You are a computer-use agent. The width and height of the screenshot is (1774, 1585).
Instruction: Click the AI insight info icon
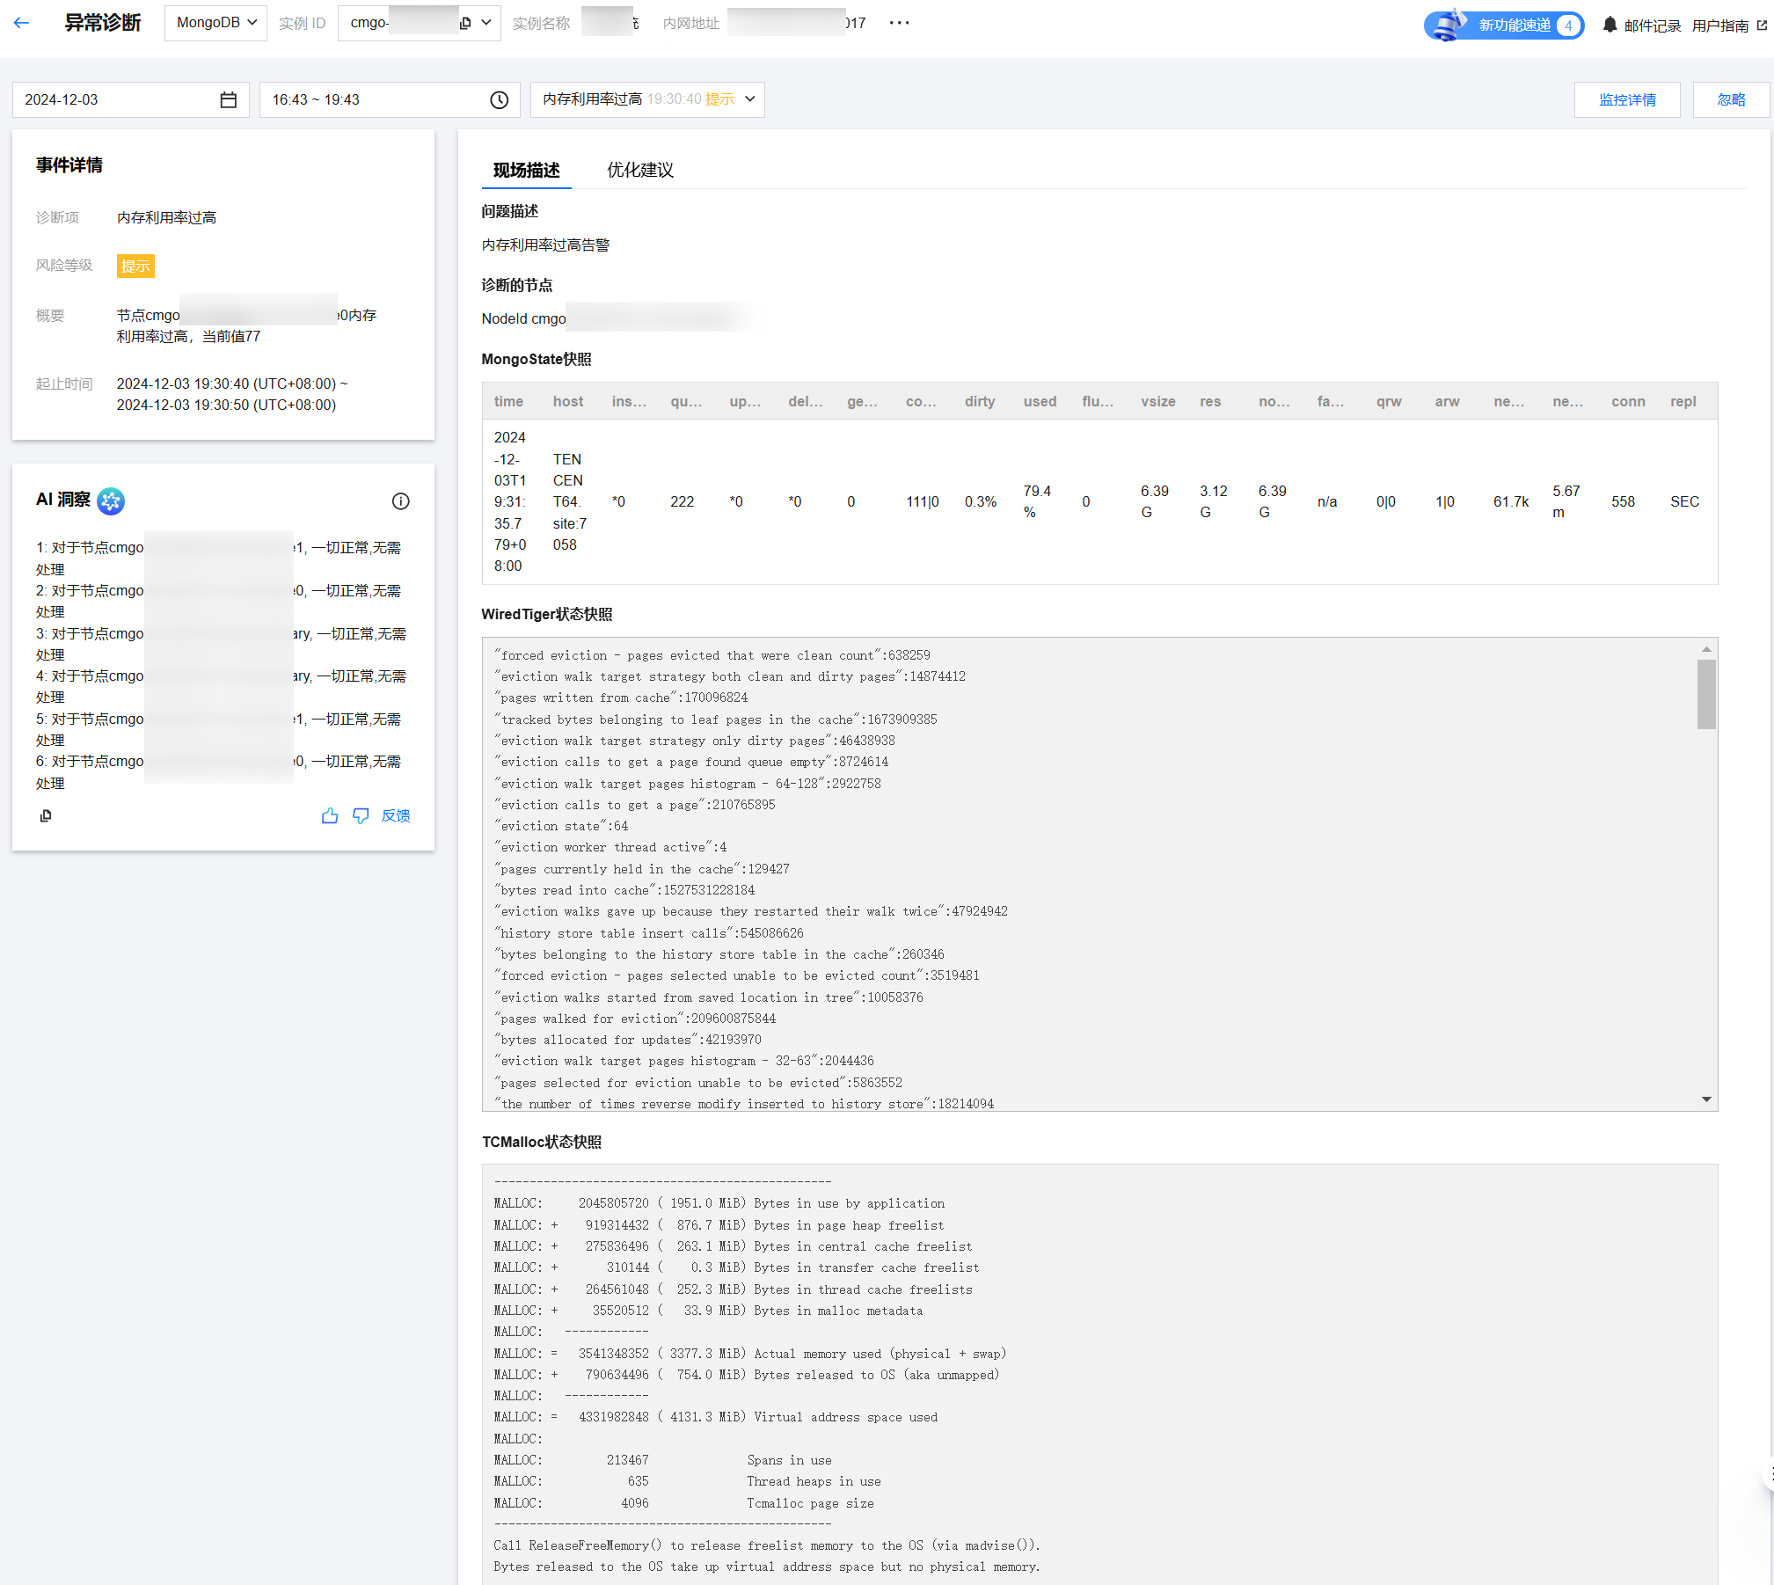pos(400,501)
